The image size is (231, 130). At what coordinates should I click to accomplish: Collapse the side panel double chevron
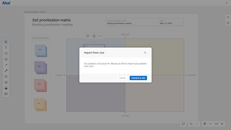click(228, 17)
